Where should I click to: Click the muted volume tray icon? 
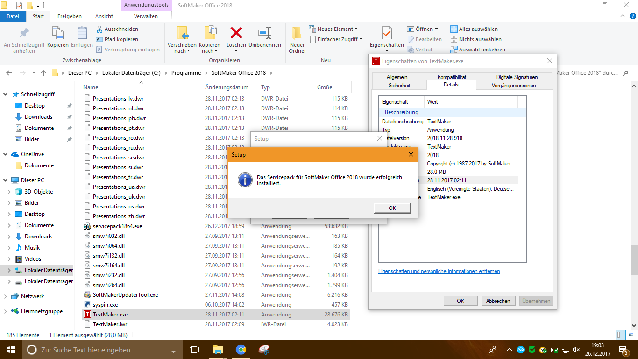click(x=576, y=350)
